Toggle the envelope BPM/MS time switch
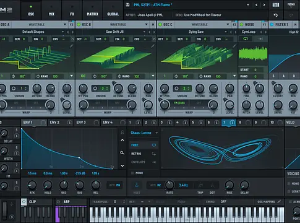300x223 pixels. pyautogui.click(x=114, y=185)
